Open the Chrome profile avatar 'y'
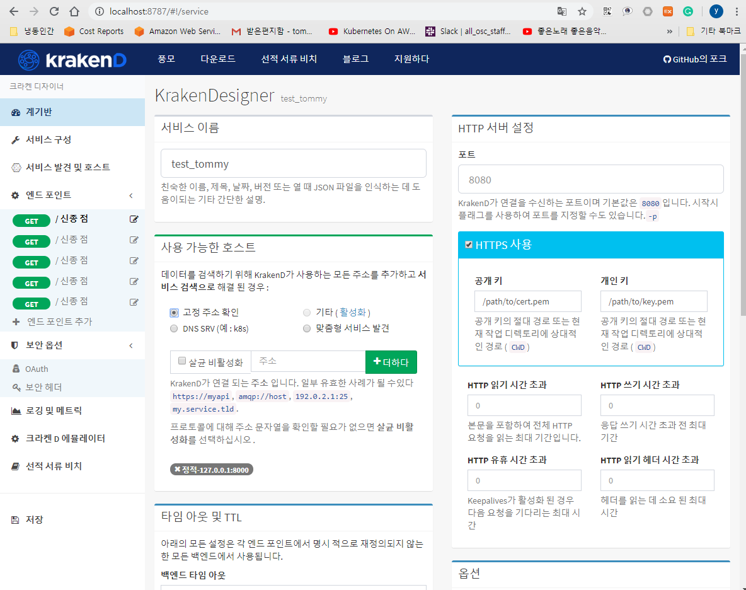Viewport: 746px width, 590px height. (716, 11)
